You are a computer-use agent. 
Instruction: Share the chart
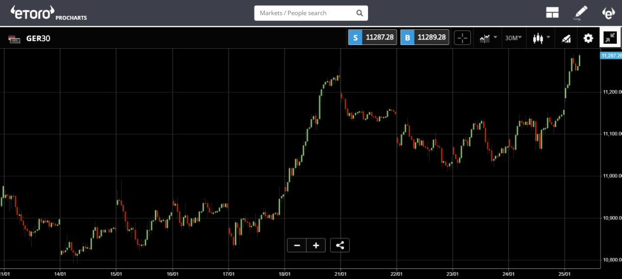click(340, 245)
